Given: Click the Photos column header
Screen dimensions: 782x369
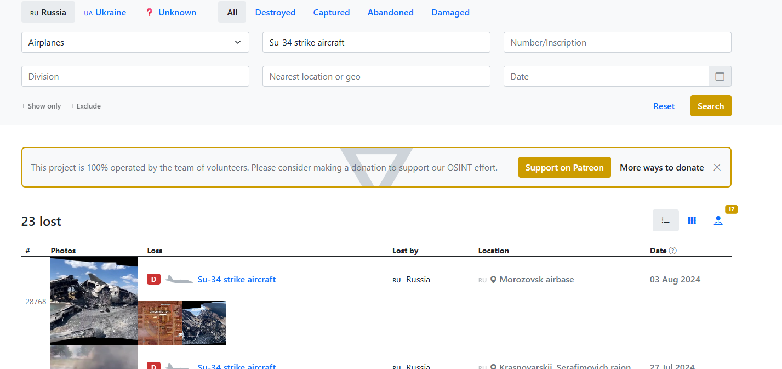Looking at the screenshot, I should pos(63,251).
